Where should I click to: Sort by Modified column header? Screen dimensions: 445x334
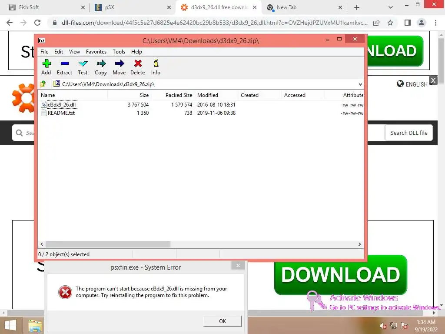216,95
